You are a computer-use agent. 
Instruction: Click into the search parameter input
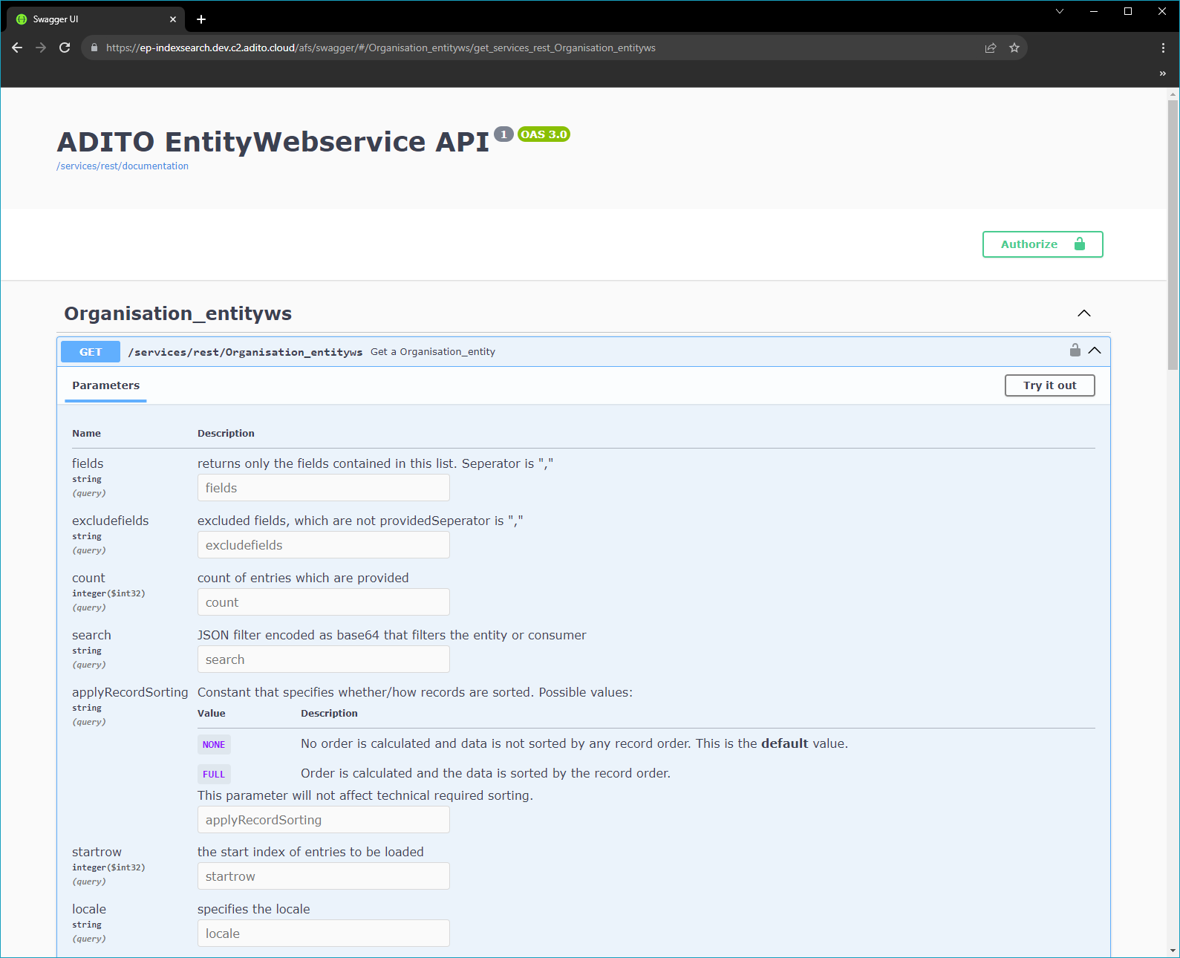tap(324, 659)
